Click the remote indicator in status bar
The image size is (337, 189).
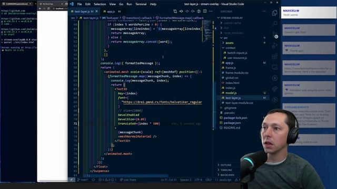pyautogui.click(x=72, y=180)
